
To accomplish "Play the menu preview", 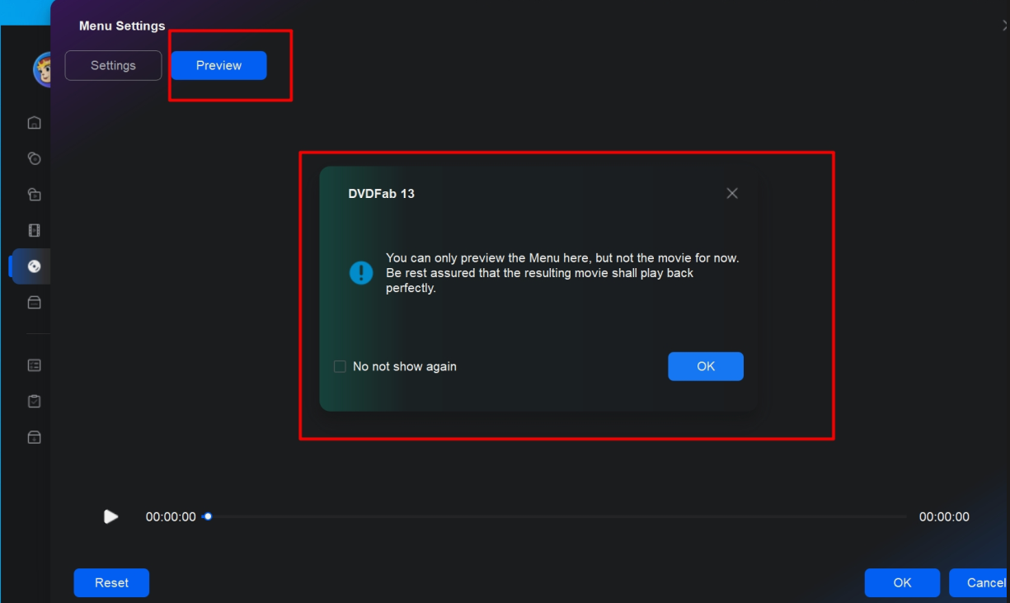I will pyautogui.click(x=110, y=517).
